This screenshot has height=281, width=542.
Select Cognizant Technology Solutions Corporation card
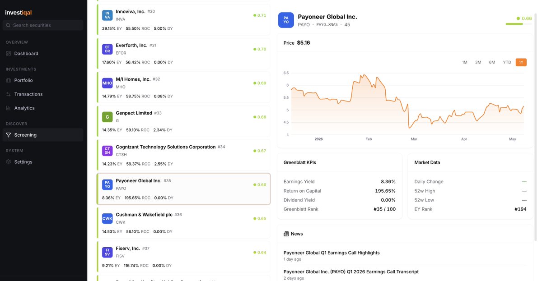coord(183,155)
